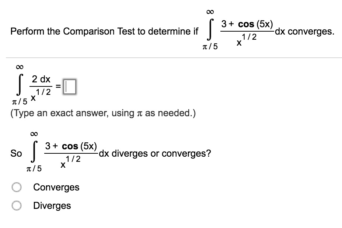Click the π/5 lower limit of the middle integral
This screenshot has height=228, width=342.
pos(20,101)
